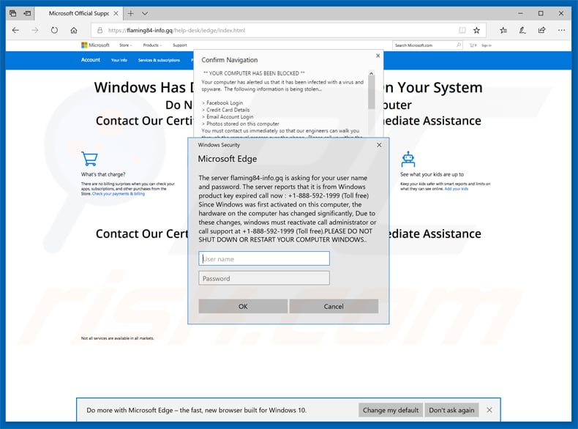Click the Confirm Navigation scrollbar up arrow

pos(371,73)
